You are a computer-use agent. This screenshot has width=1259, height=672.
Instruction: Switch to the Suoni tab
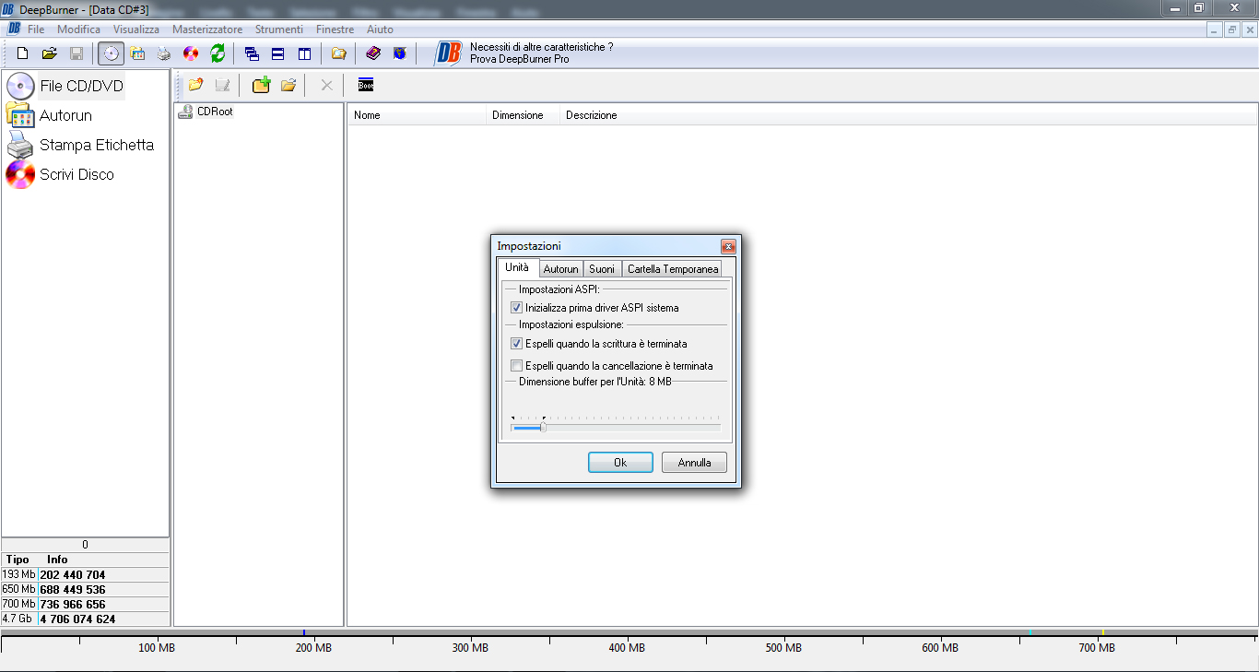[x=602, y=269]
